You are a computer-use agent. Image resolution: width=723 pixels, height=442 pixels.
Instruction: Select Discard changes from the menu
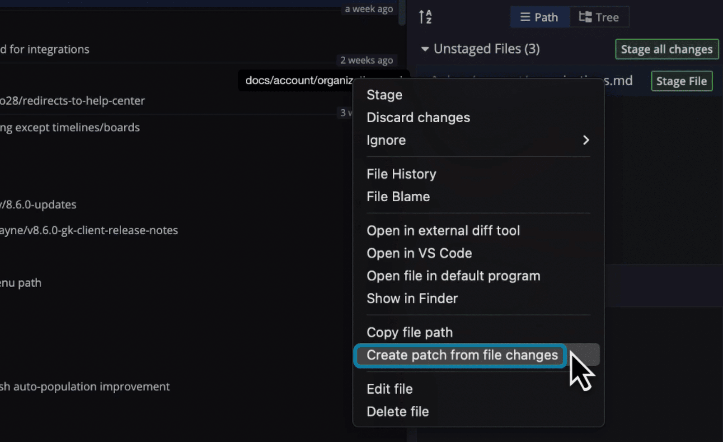pyautogui.click(x=418, y=117)
